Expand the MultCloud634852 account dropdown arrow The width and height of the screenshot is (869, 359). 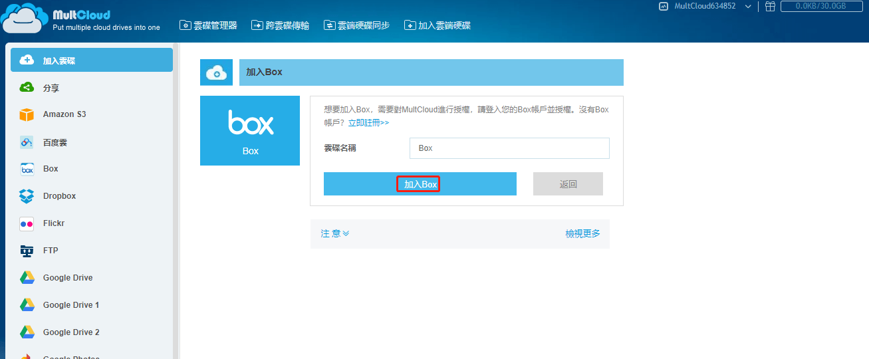tap(748, 7)
